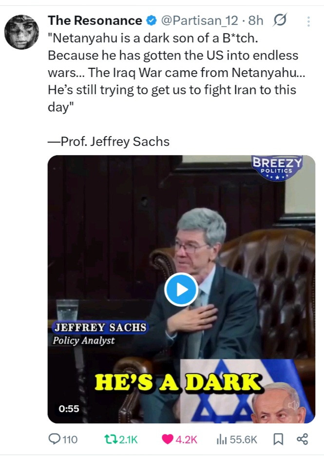Click the Prof. Jeffrey Sachs attribution line

pyautogui.click(x=109, y=141)
